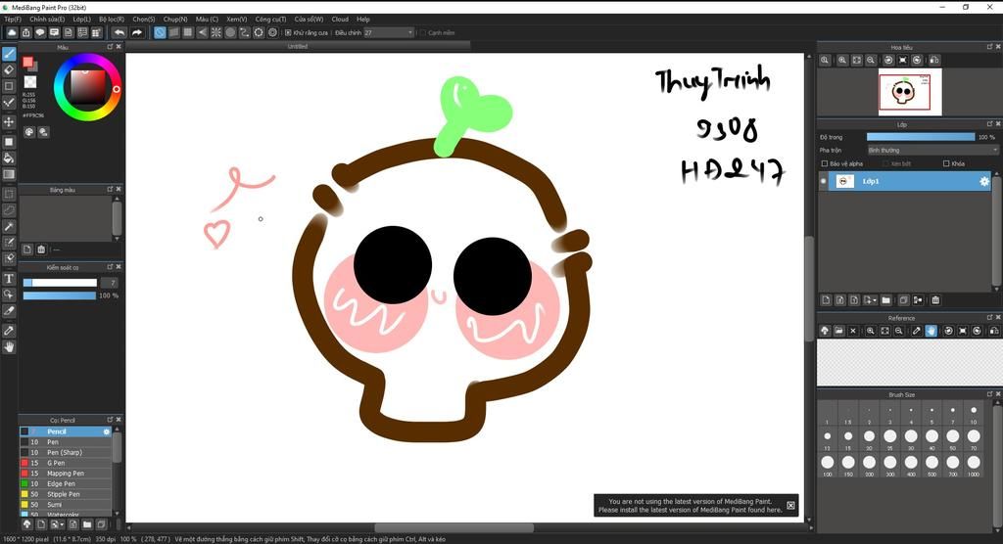Select the Sumi brush

point(66,504)
